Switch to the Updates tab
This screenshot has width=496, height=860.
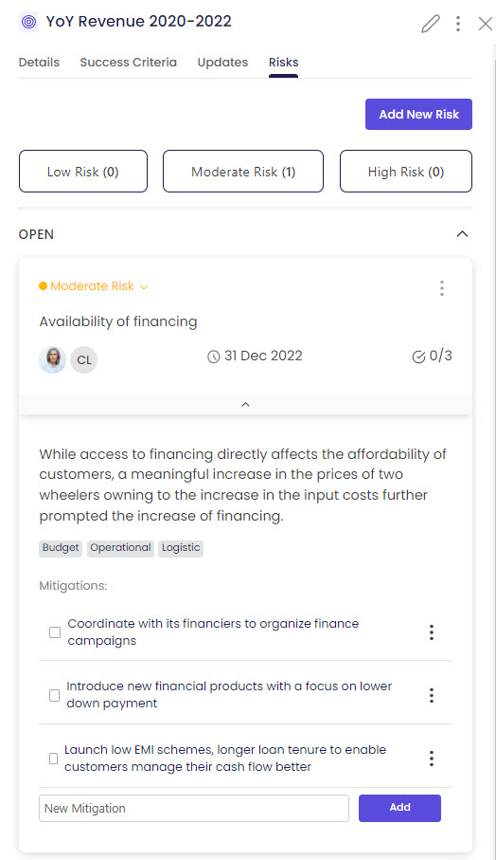(x=222, y=62)
